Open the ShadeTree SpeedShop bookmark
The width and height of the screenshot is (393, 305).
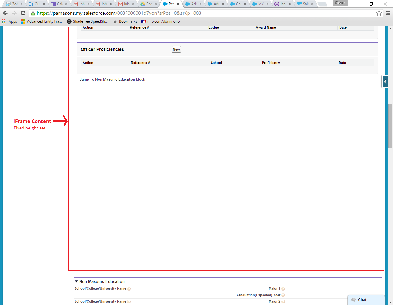(x=87, y=21)
